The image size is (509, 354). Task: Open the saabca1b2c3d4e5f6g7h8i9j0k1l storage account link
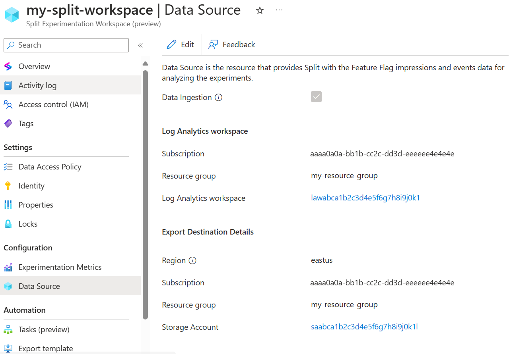coord(364,327)
